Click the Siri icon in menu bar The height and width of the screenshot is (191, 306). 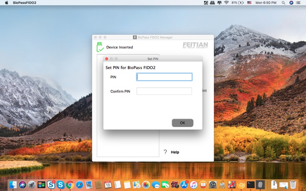(x=291, y=3)
